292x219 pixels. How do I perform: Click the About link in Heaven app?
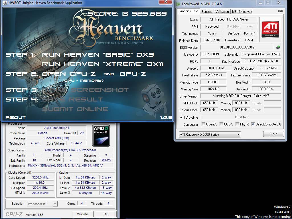15,117
